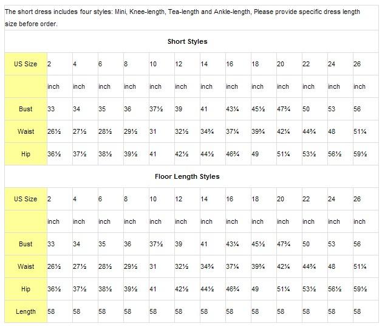Click the Floor Length Styles heading
This screenshot has height=326, width=382.
pos(187,176)
